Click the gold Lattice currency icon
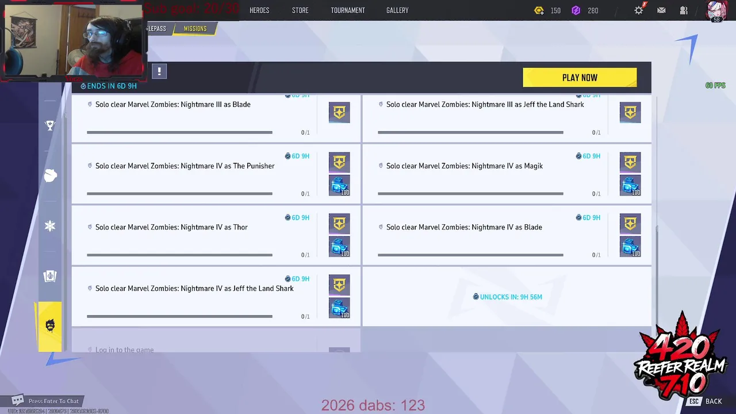Image resolution: width=736 pixels, height=414 pixels. [x=539, y=10]
